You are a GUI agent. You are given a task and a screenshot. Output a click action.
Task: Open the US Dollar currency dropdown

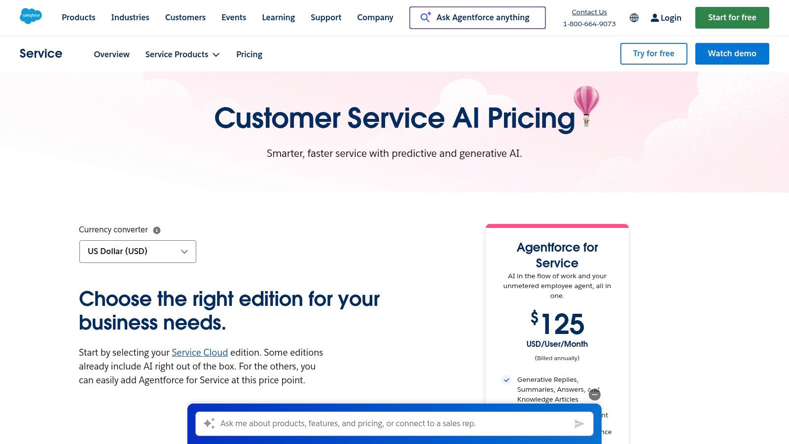coord(138,252)
